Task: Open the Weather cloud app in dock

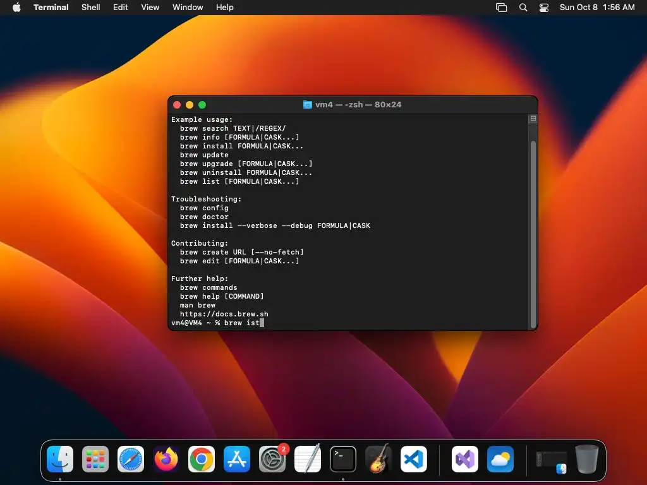Action: (x=500, y=459)
